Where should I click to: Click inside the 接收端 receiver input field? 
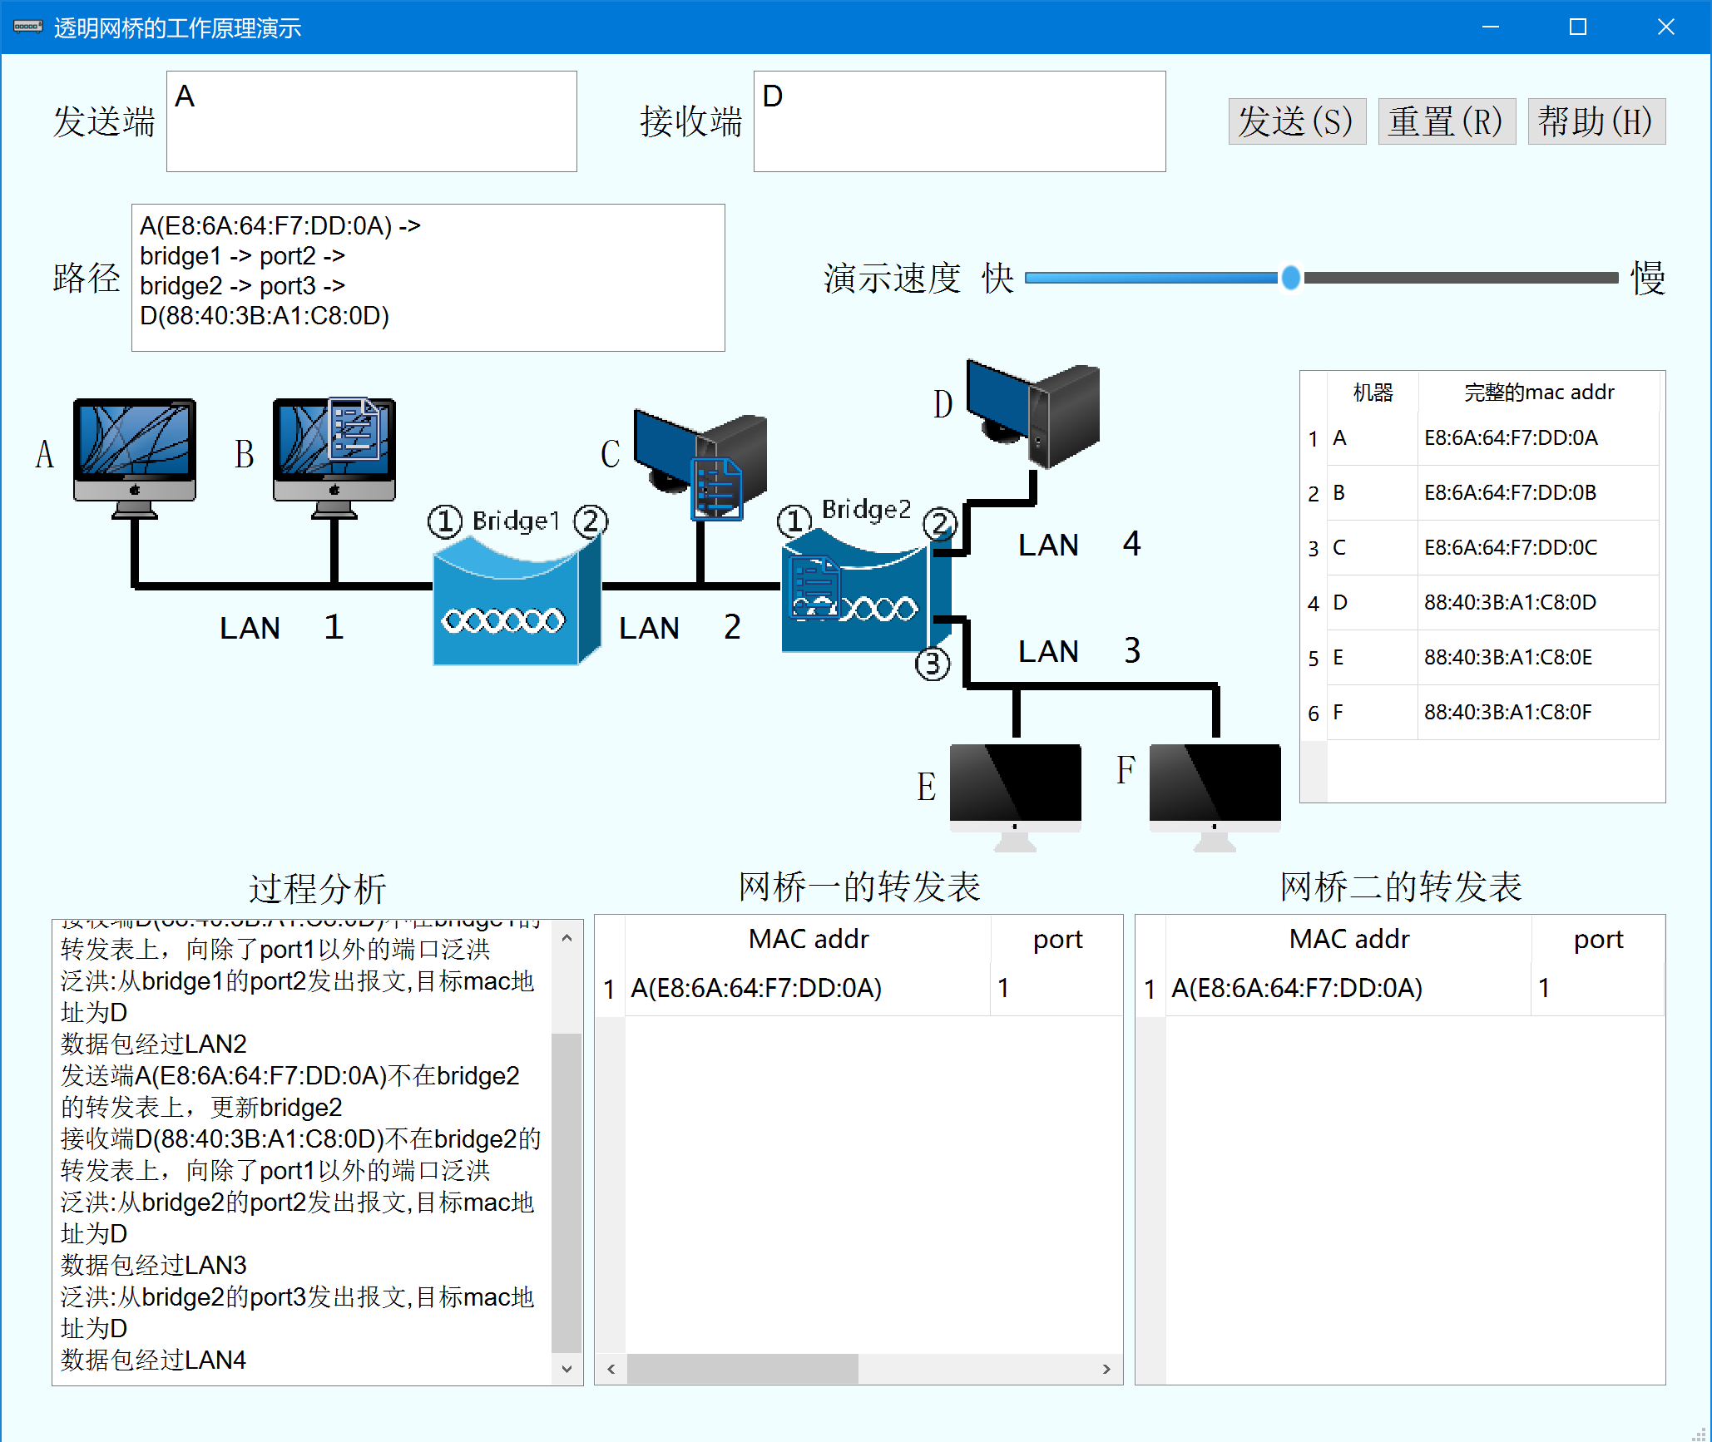coord(958,121)
